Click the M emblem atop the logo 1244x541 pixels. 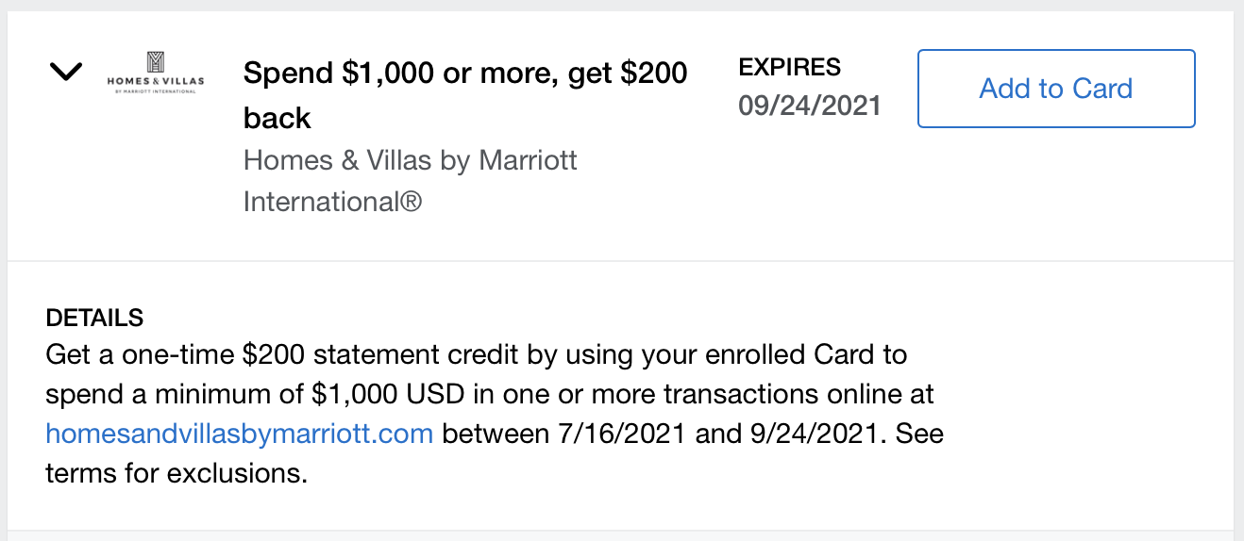coord(156,61)
